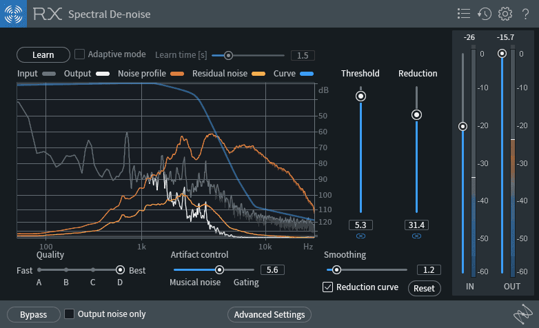Click the OUT gain slider handle

tap(502, 53)
